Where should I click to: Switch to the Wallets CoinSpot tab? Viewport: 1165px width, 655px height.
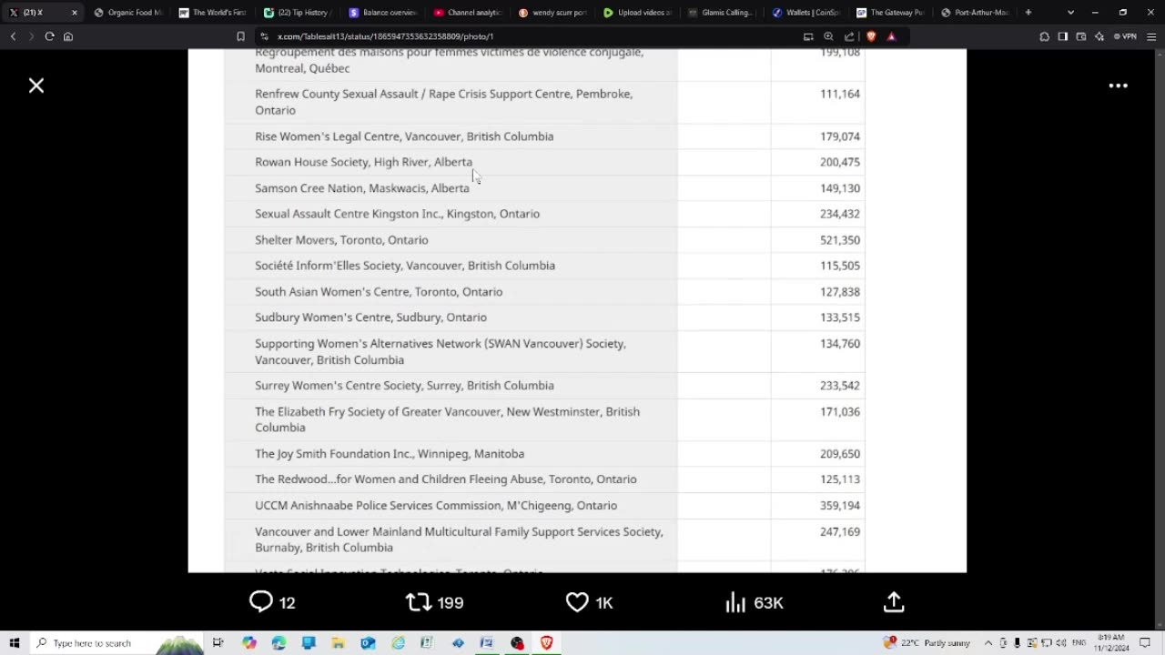805,13
